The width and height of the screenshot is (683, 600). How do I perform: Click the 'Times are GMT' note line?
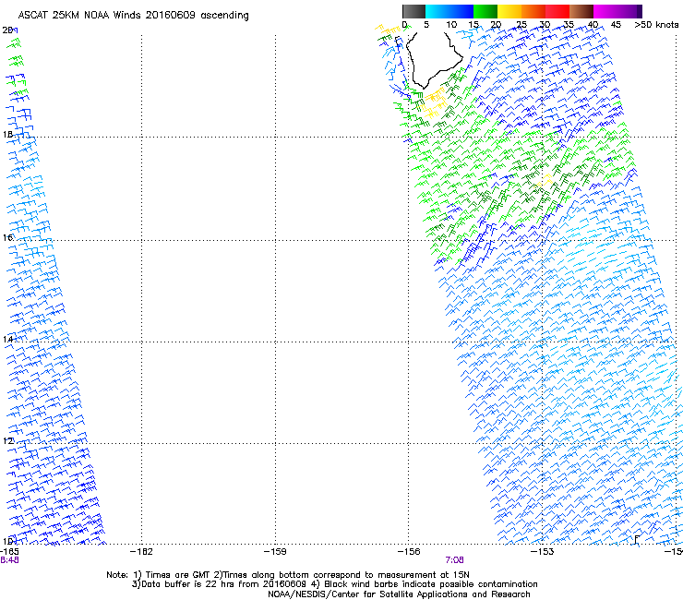click(x=288, y=575)
